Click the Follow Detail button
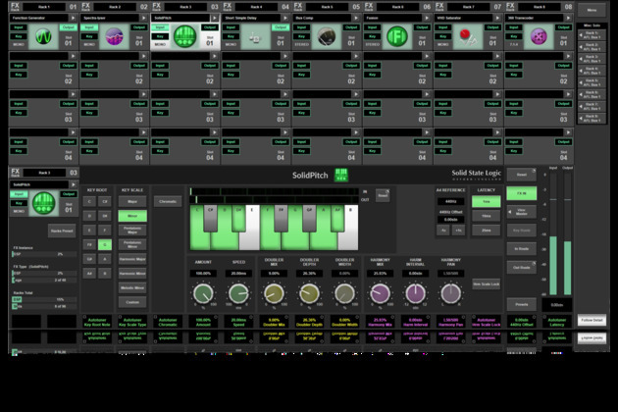 (592, 320)
